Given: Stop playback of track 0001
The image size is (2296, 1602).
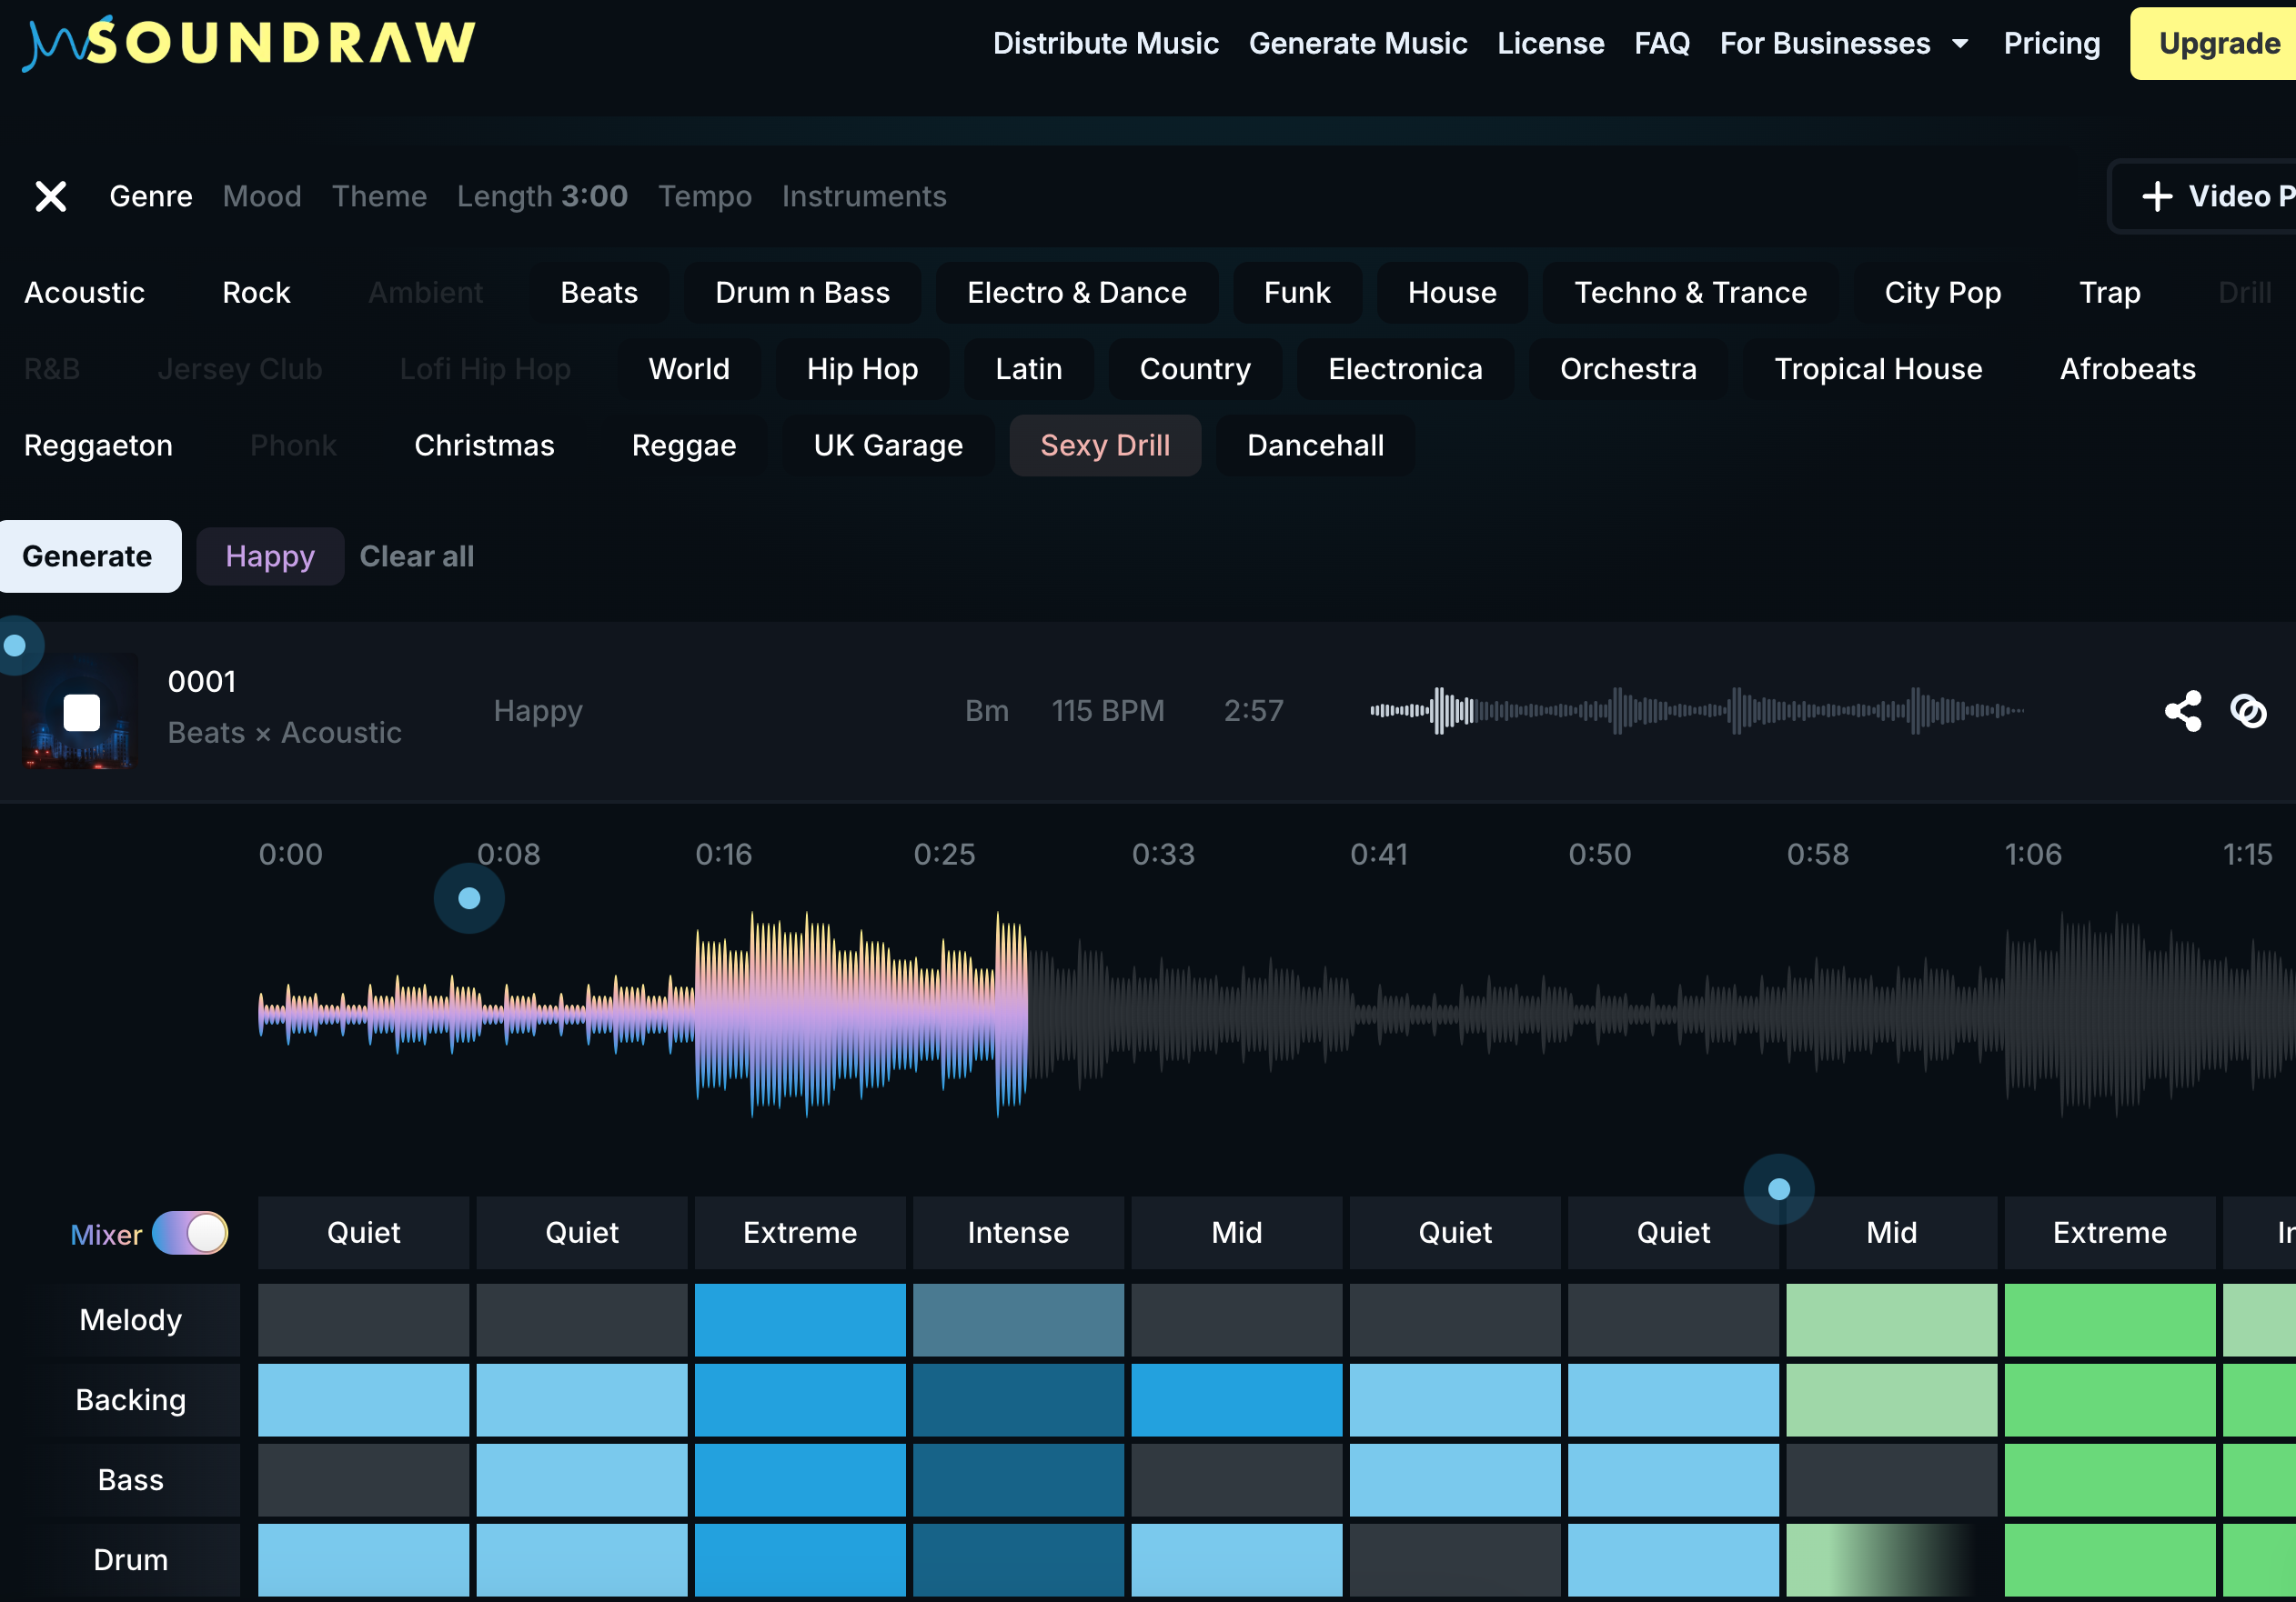Looking at the screenshot, I should (82, 713).
